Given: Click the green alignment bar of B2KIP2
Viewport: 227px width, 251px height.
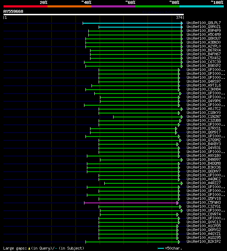Looking at the screenshot, I should click(132, 242).
